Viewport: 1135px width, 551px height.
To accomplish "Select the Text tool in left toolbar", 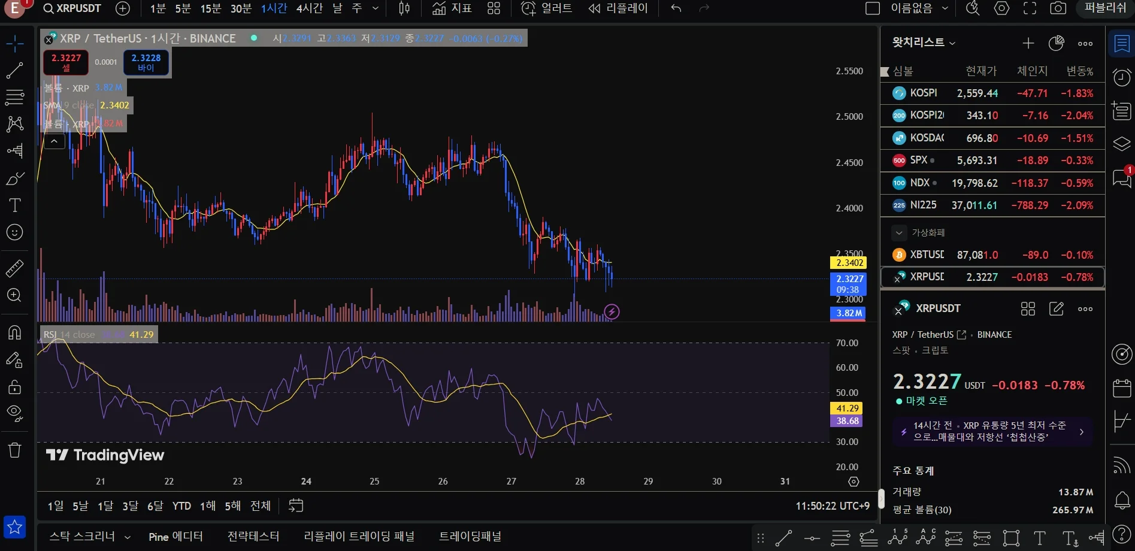I will [x=14, y=205].
